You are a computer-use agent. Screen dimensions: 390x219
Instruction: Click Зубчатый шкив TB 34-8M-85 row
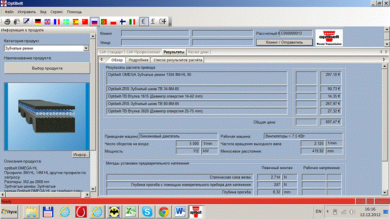tap(197, 89)
